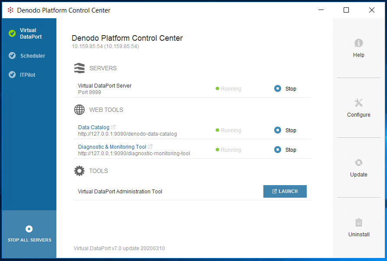The image size is (387, 261).
Task: Stop the Virtual DataPort Server
Action: [x=285, y=88]
